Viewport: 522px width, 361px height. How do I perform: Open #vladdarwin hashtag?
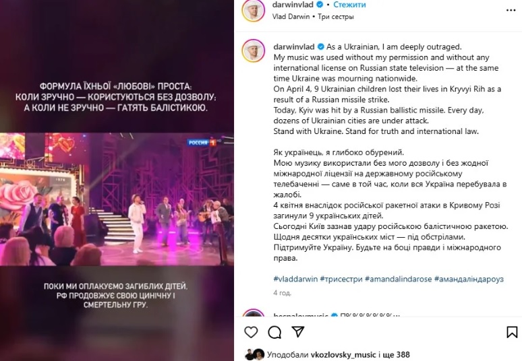tap(295, 279)
